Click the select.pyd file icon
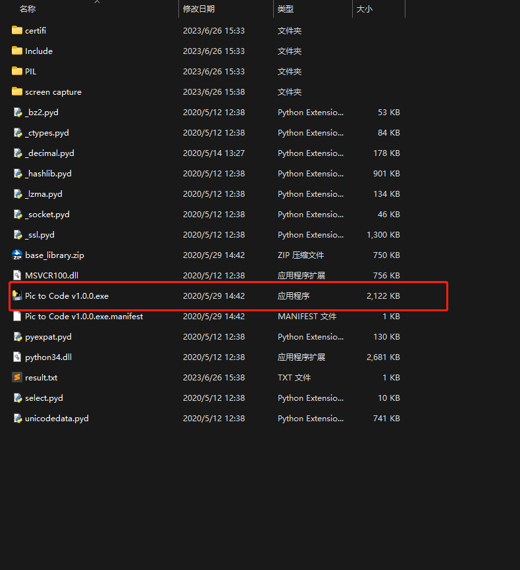This screenshot has height=570, width=520. tap(18, 398)
